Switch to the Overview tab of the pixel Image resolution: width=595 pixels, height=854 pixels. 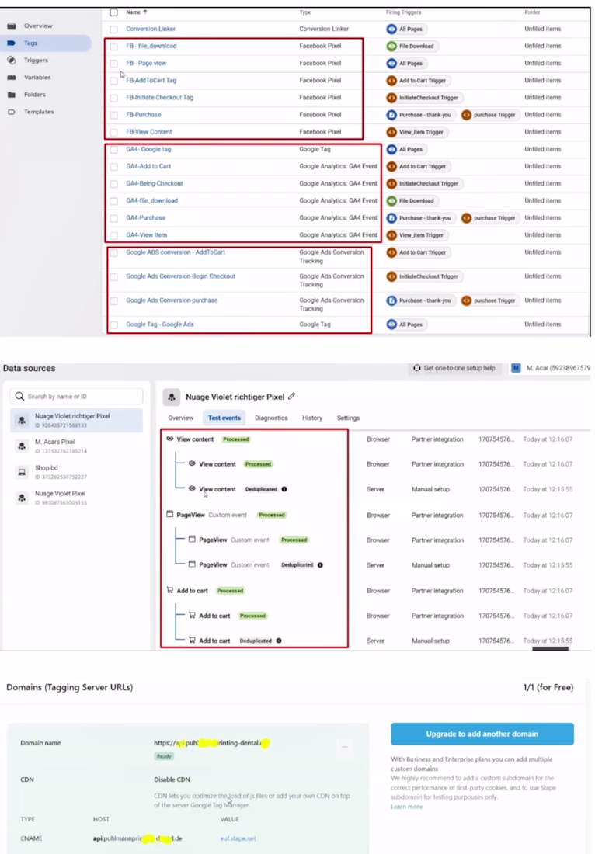tap(180, 418)
